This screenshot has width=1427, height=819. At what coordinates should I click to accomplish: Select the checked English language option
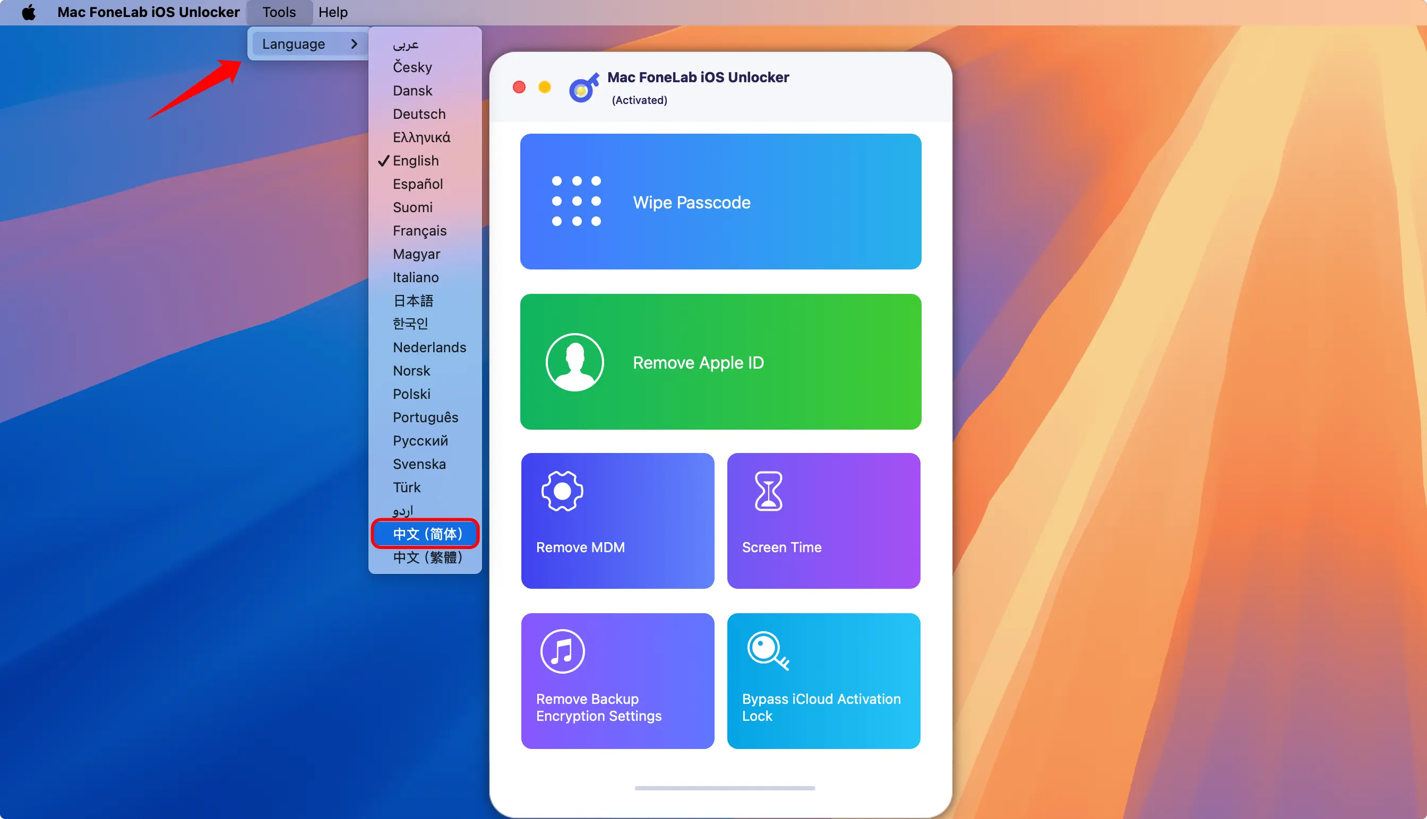(x=416, y=161)
